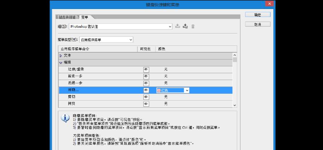Click the 颜色 column header

(196, 49)
